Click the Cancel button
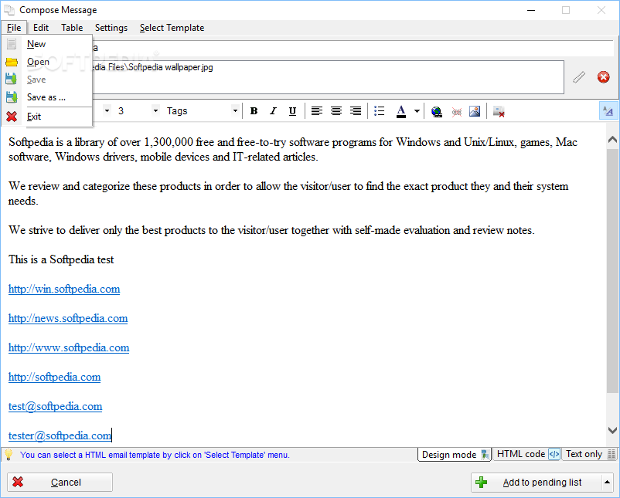The image size is (620, 498). pos(60,483)
